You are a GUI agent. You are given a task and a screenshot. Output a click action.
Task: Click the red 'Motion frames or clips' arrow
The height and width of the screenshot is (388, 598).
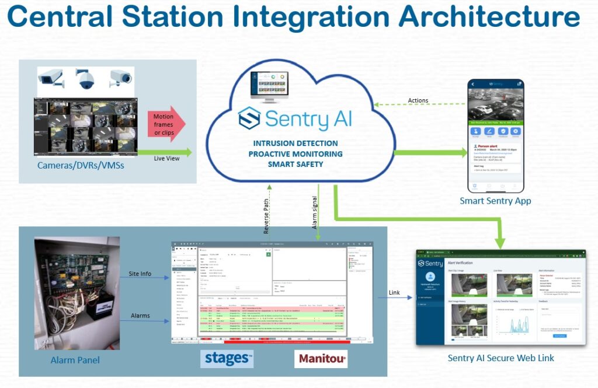pyautogui.click(x=166, y=124)
